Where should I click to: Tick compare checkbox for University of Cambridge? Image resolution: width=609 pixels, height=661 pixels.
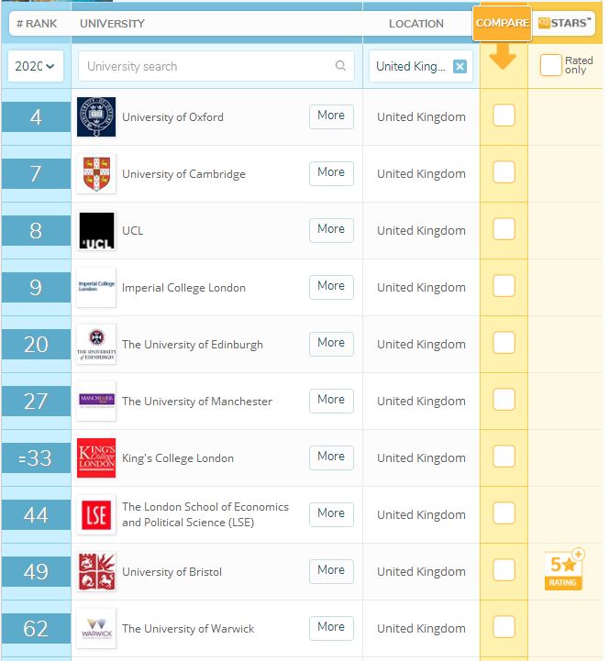tap(504, 172)
